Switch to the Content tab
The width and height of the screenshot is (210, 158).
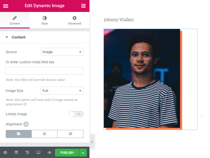coord(15,20)
